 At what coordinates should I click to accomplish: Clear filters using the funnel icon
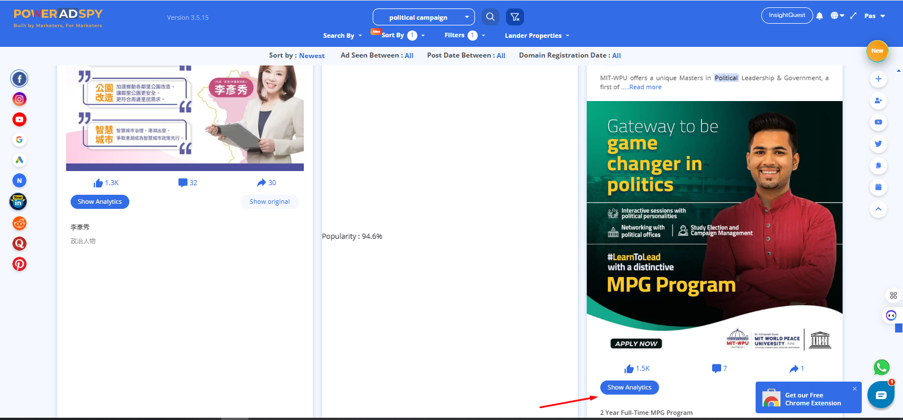pyautogui.click(x=515, y=17)
